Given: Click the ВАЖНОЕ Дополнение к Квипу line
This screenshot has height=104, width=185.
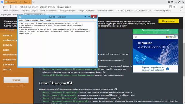Looking at the screenshot, I should 53,29.
